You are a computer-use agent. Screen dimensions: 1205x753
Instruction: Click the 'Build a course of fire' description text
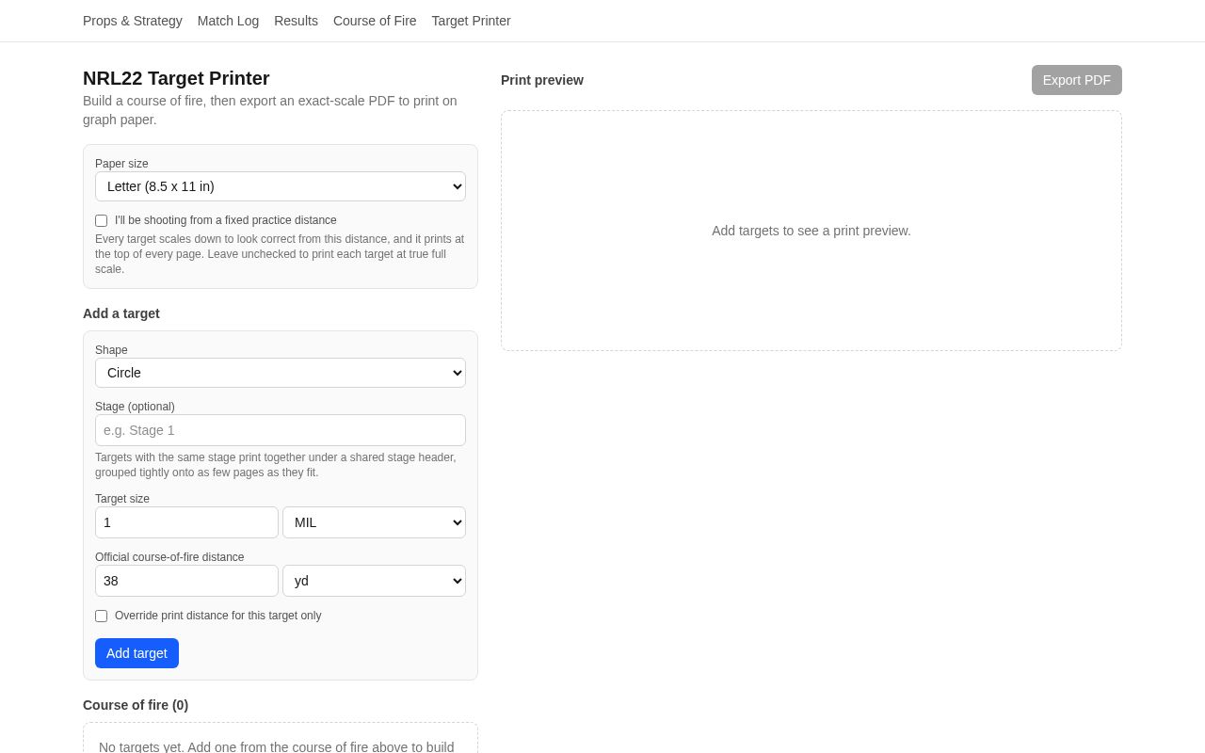click(x=270, y=110)
